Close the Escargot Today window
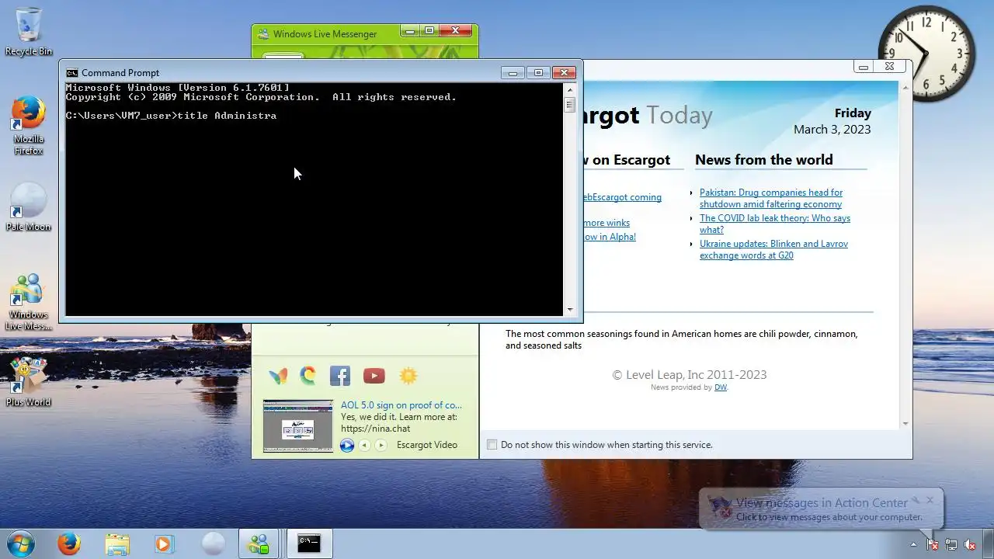This screenshot has width=994, height=559. point(890,67)
